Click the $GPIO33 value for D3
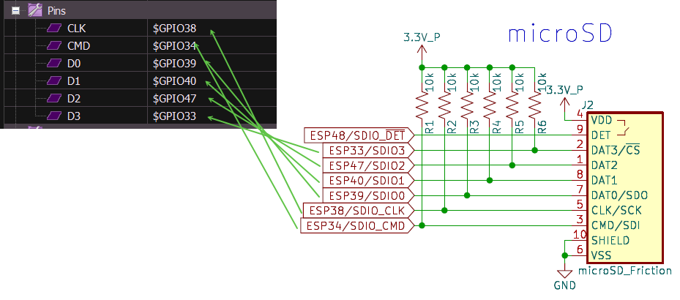The height and width of the screenshot is (300, 680). [174, 116]
